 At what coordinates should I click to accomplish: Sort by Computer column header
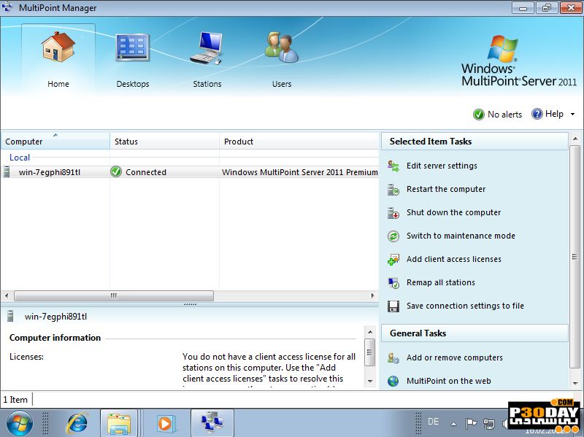pyautogui.click(x=55, y=142)
